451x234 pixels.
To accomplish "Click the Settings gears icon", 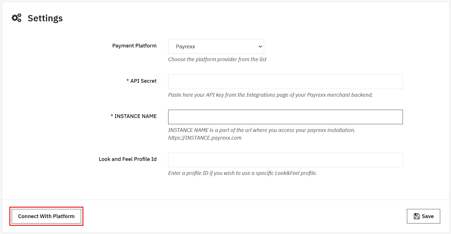I will [17, 18].
